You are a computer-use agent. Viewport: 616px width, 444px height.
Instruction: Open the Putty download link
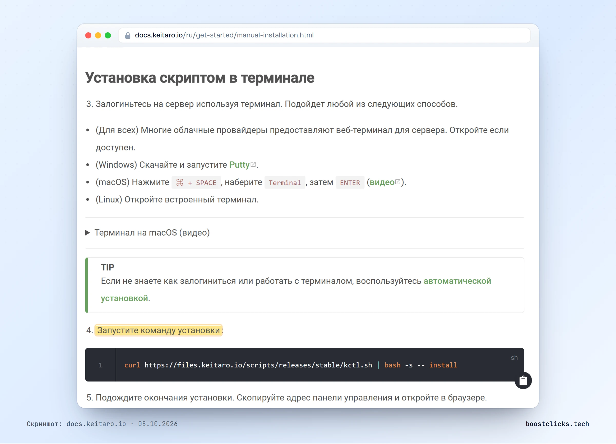tap(239, 165)
